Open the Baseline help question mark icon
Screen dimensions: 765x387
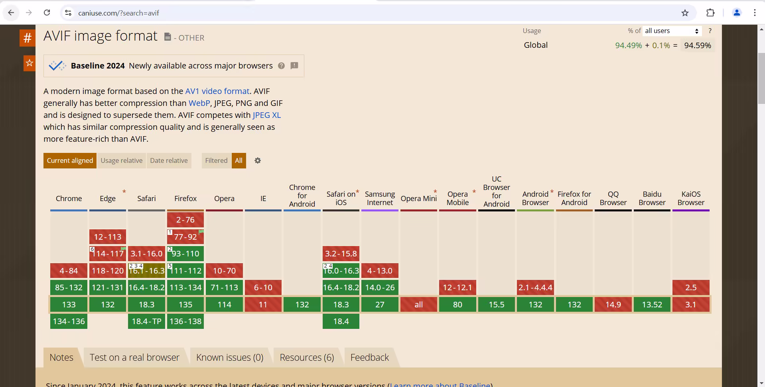click(281, 66)
